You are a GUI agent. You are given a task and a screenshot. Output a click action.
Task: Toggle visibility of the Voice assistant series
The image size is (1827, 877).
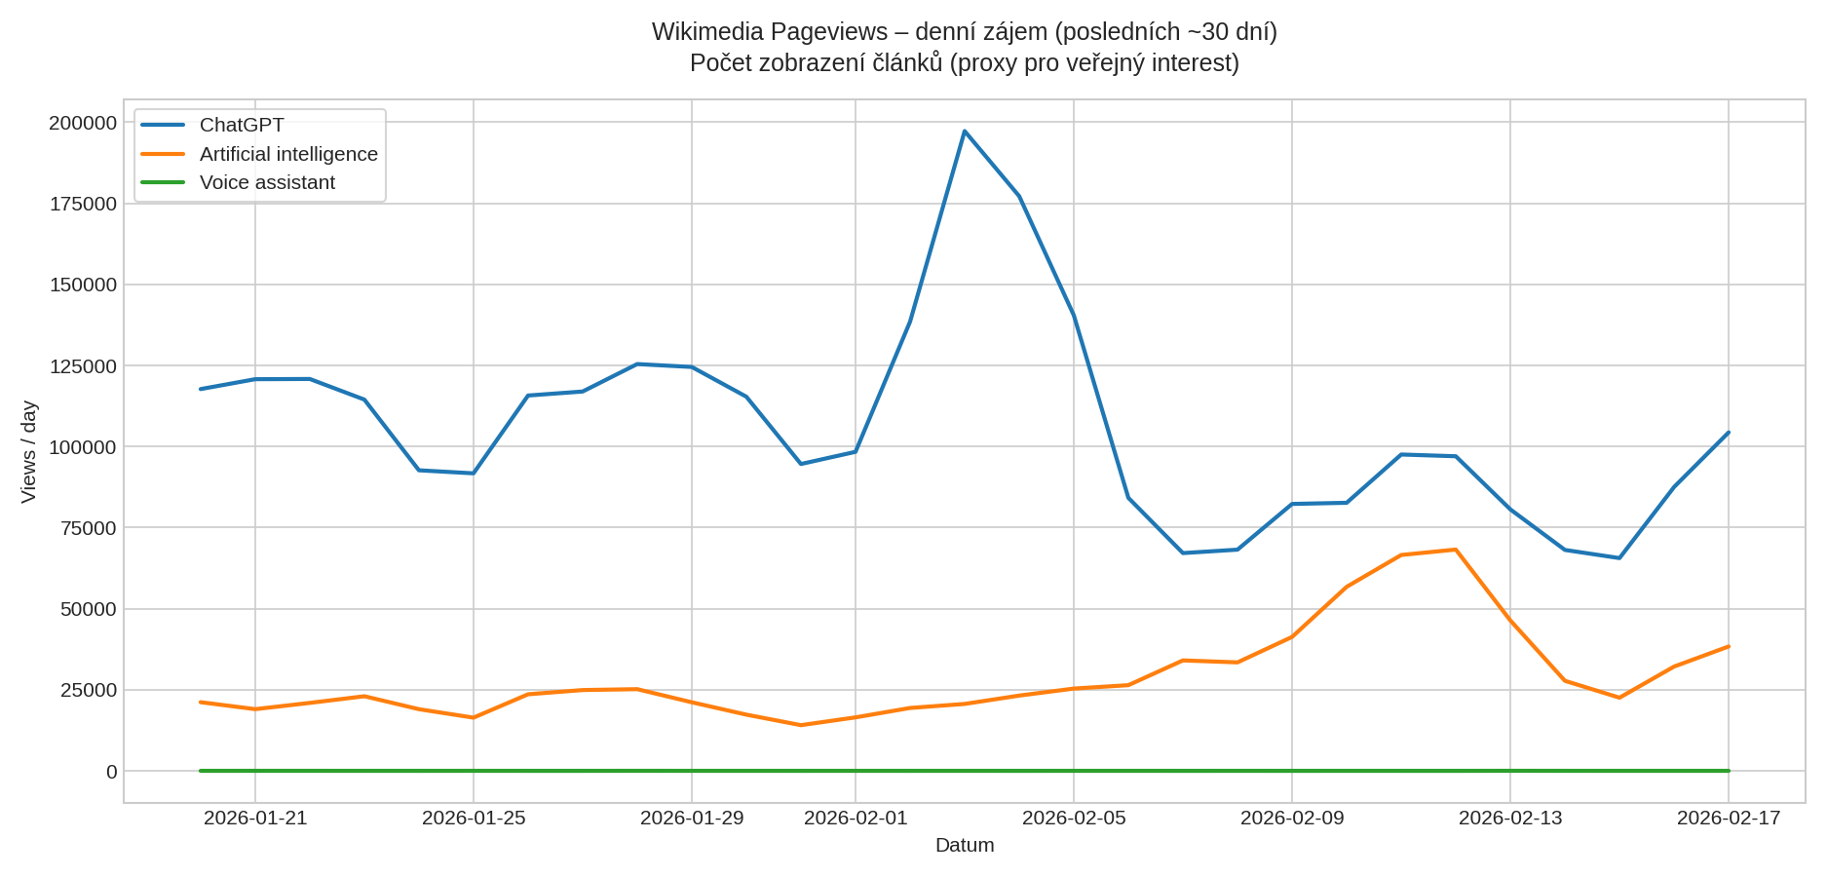coord(266,182)
